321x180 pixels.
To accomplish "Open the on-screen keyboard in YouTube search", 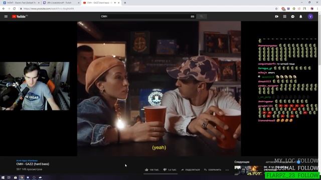I will coord(192,16).
